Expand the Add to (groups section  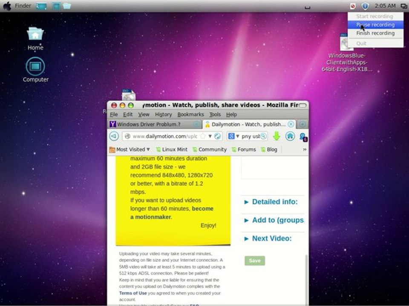pos(274,220)
